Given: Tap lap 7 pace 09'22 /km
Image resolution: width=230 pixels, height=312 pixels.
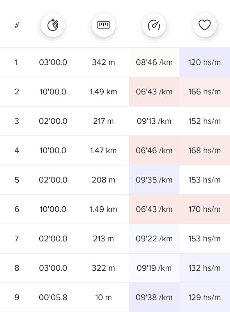Looking at the screenshot, I should (x=154, y=239).
